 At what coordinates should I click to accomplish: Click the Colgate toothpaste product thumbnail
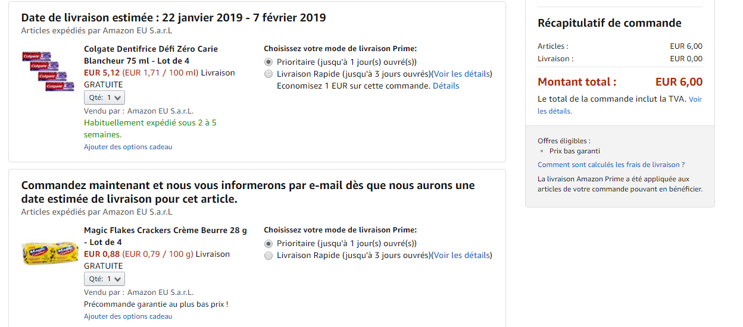[x=45, y=70]
